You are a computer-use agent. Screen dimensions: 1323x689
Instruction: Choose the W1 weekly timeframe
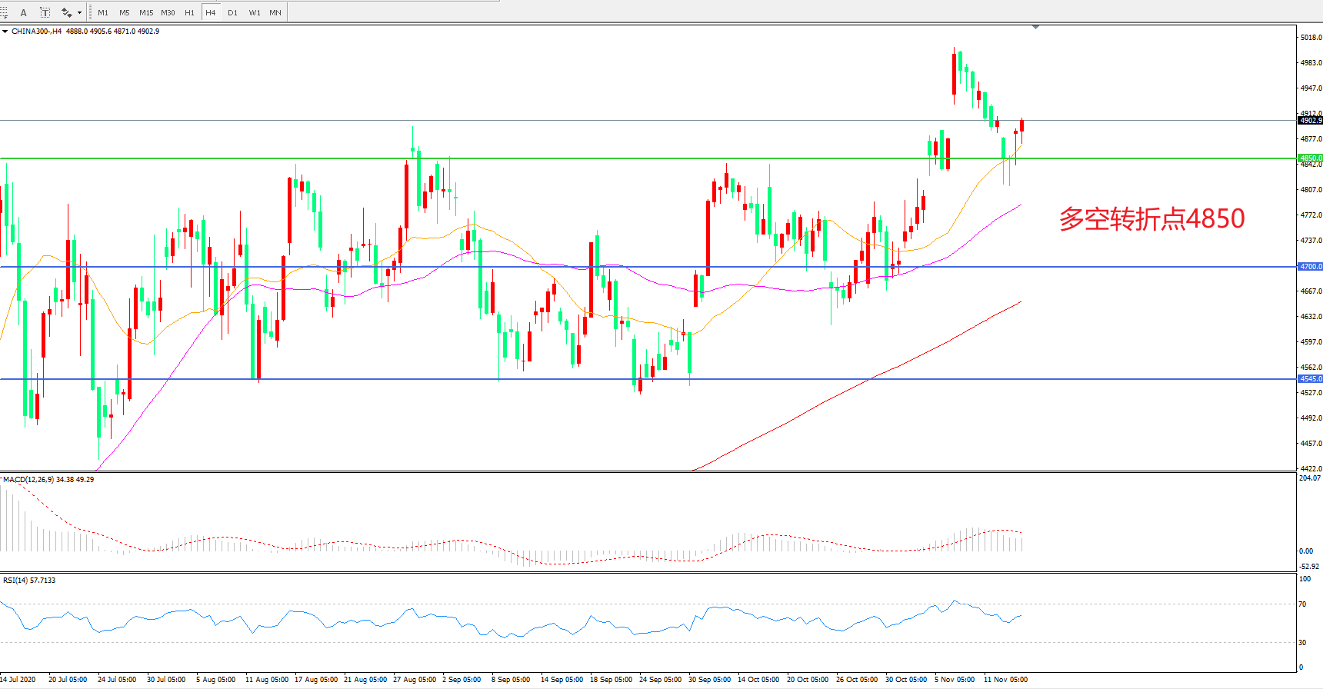(x=254, y=12)
